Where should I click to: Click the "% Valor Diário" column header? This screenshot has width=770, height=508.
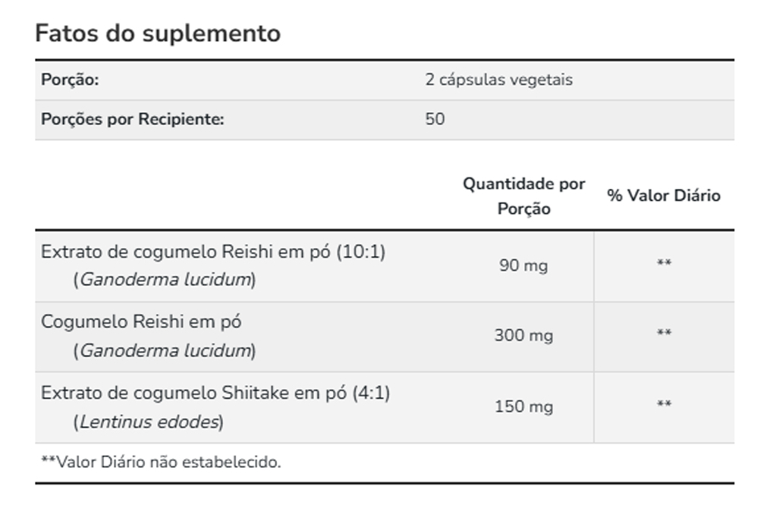pos(664,196)
